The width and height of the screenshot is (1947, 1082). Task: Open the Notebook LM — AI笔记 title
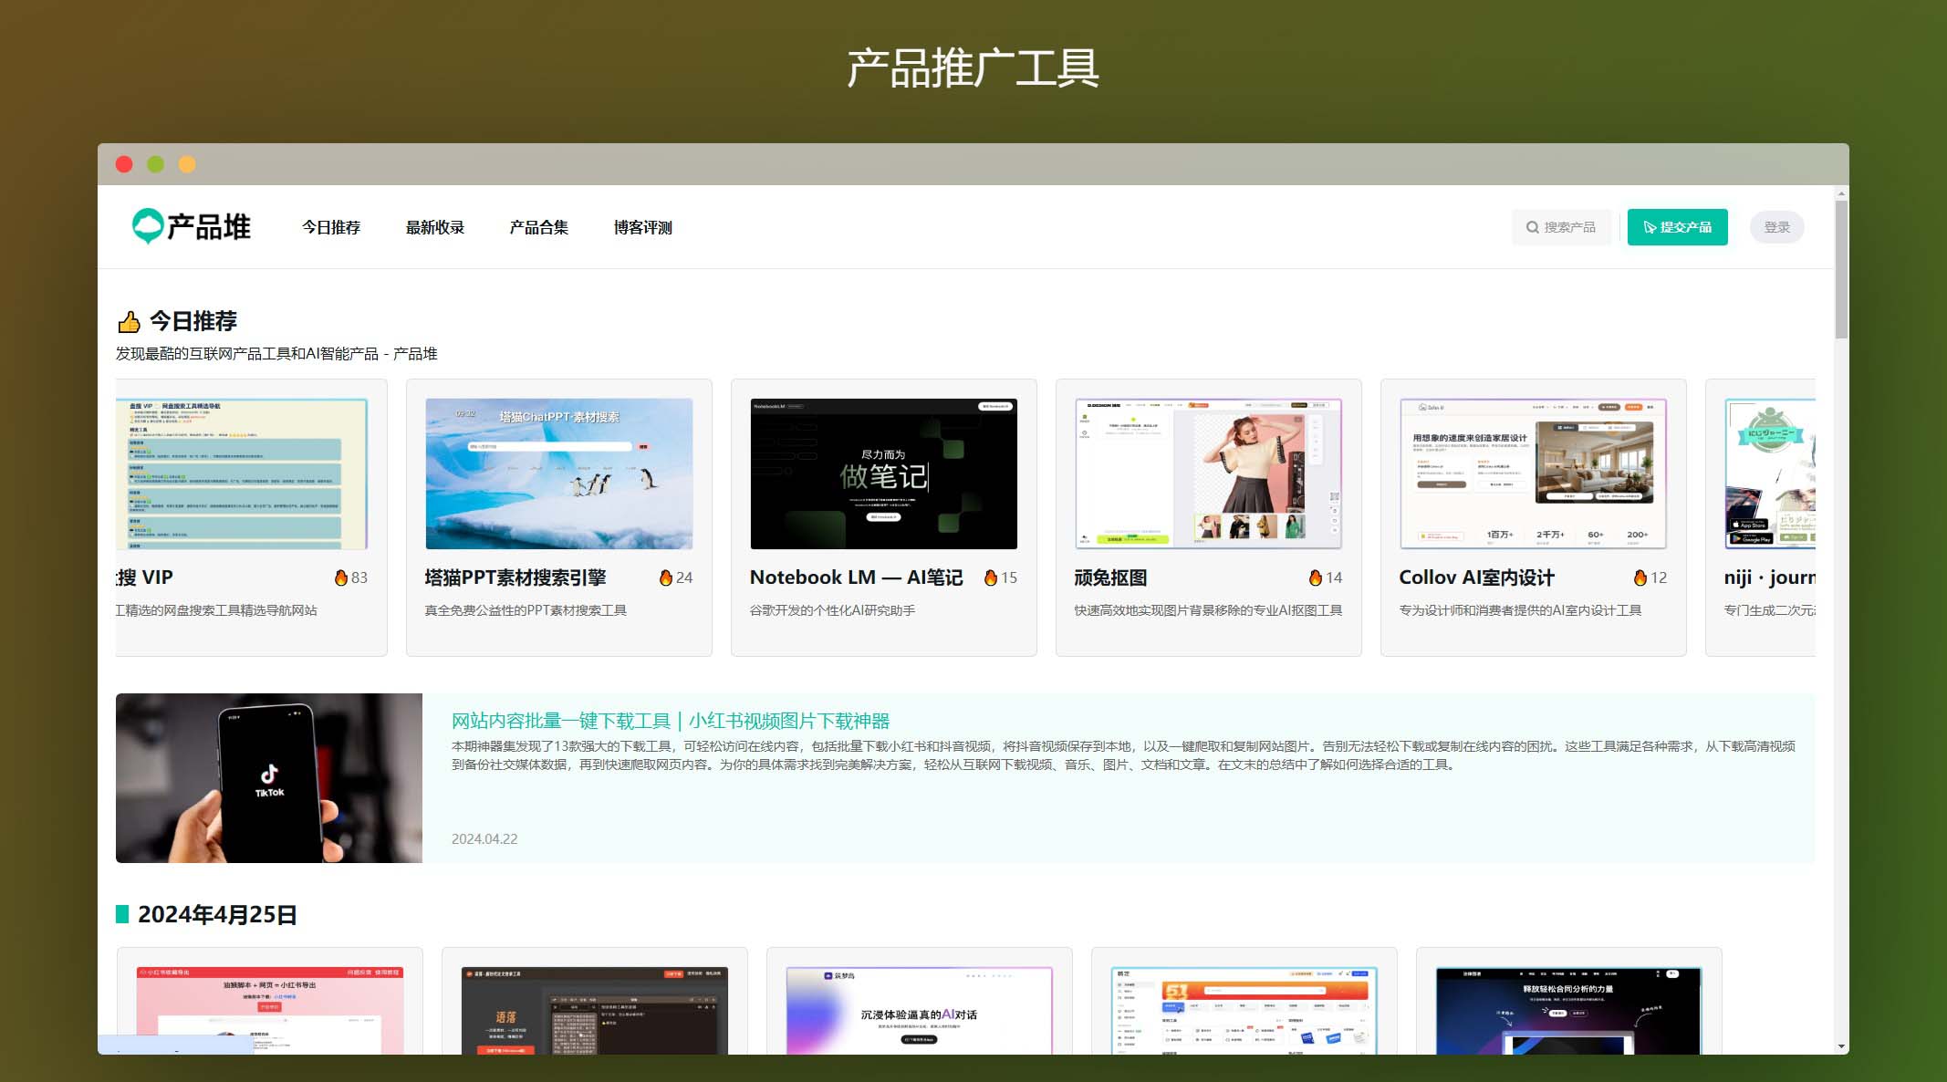coord(856,577)
